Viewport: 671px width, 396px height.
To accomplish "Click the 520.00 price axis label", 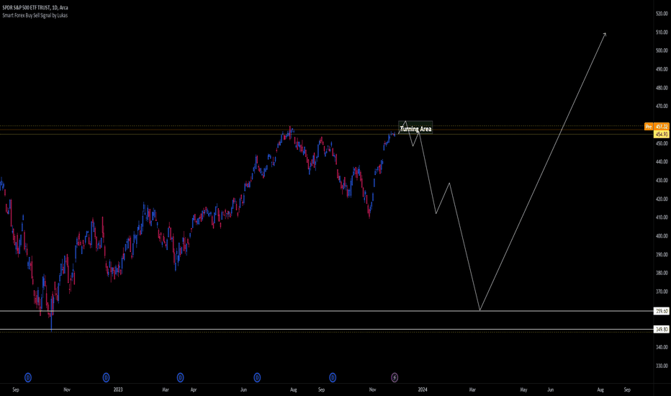I will 662,14.
